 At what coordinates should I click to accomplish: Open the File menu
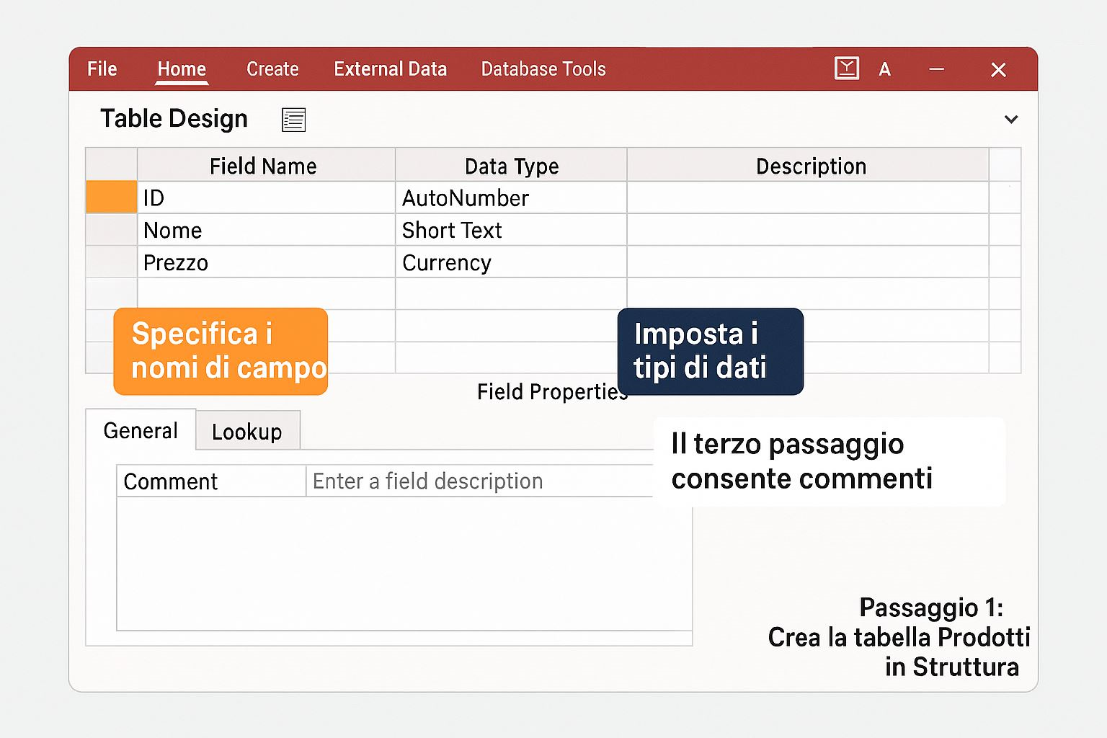click(102, 69)
